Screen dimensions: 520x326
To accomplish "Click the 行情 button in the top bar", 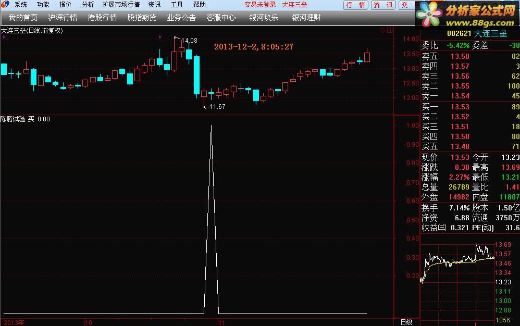I will coord(355,5).
